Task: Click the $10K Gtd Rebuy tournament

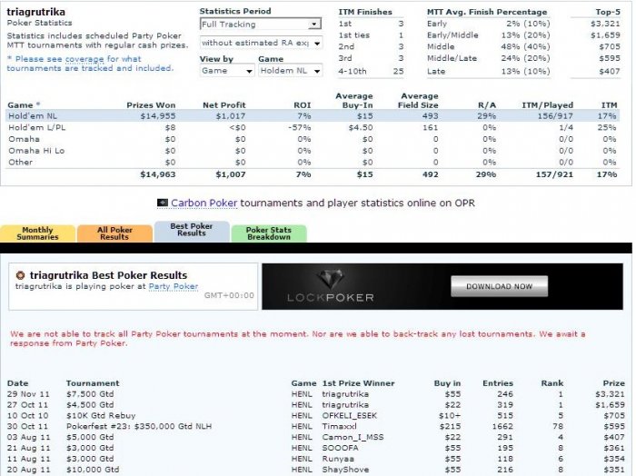Action: [101, 415]
